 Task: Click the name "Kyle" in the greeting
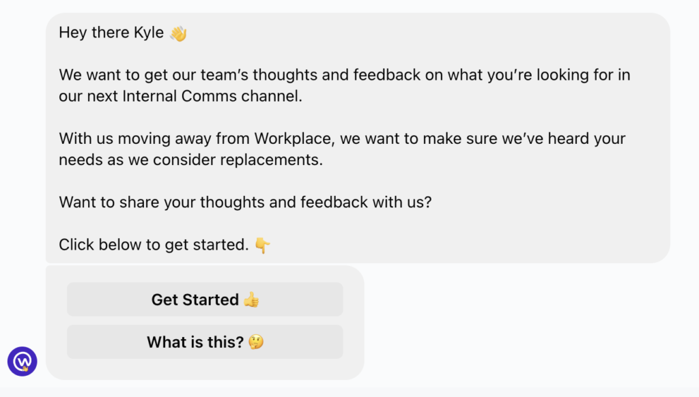coord(149,33)
